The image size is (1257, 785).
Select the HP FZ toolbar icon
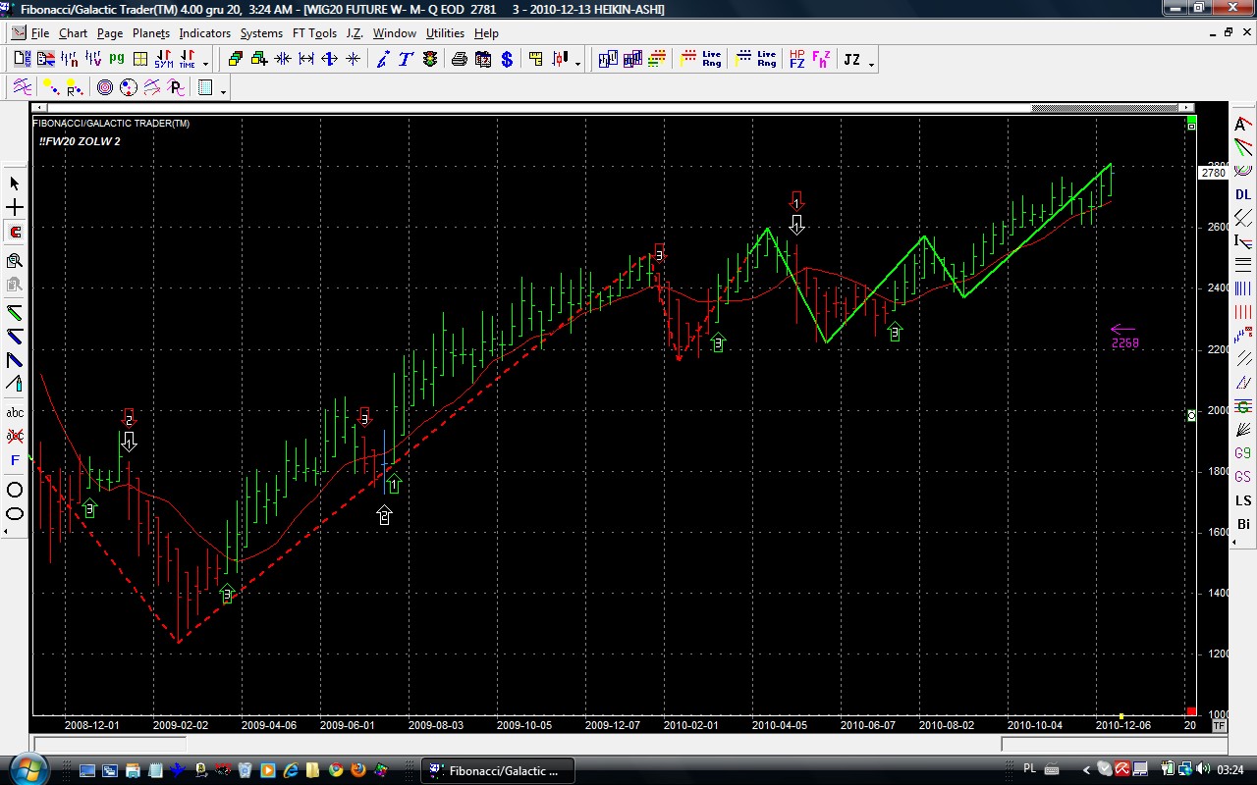796,60
